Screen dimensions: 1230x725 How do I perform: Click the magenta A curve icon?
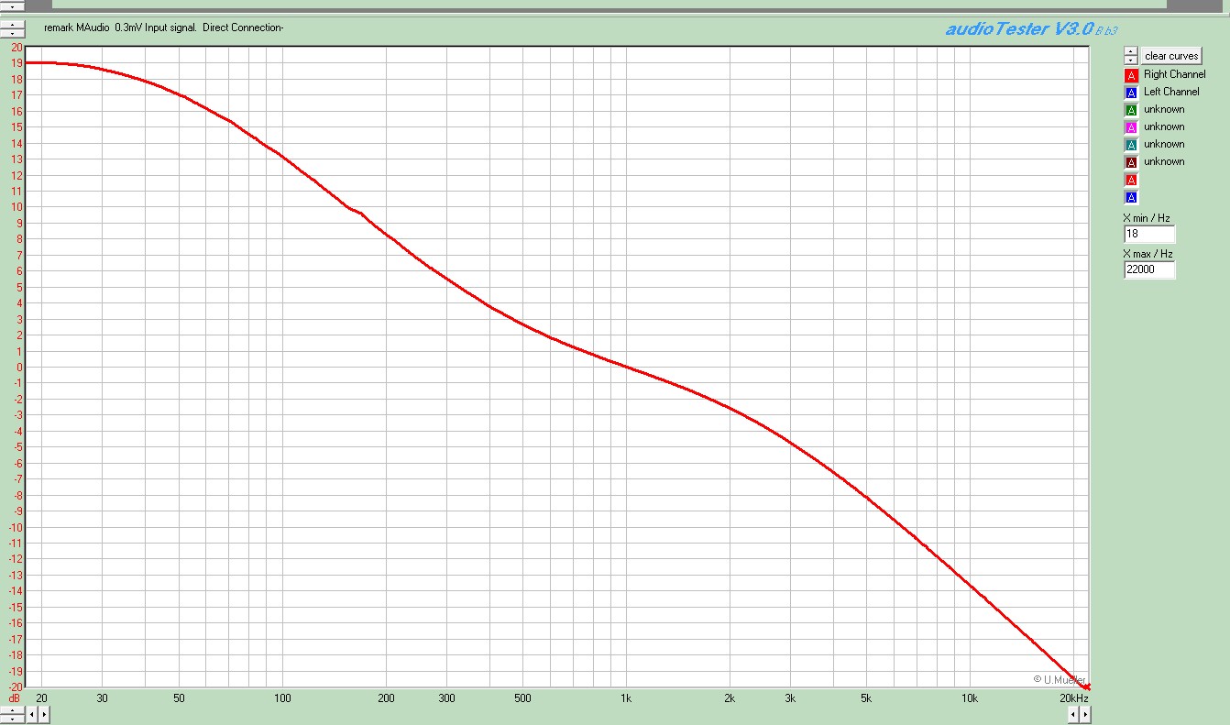click(x=1131, y=127)
